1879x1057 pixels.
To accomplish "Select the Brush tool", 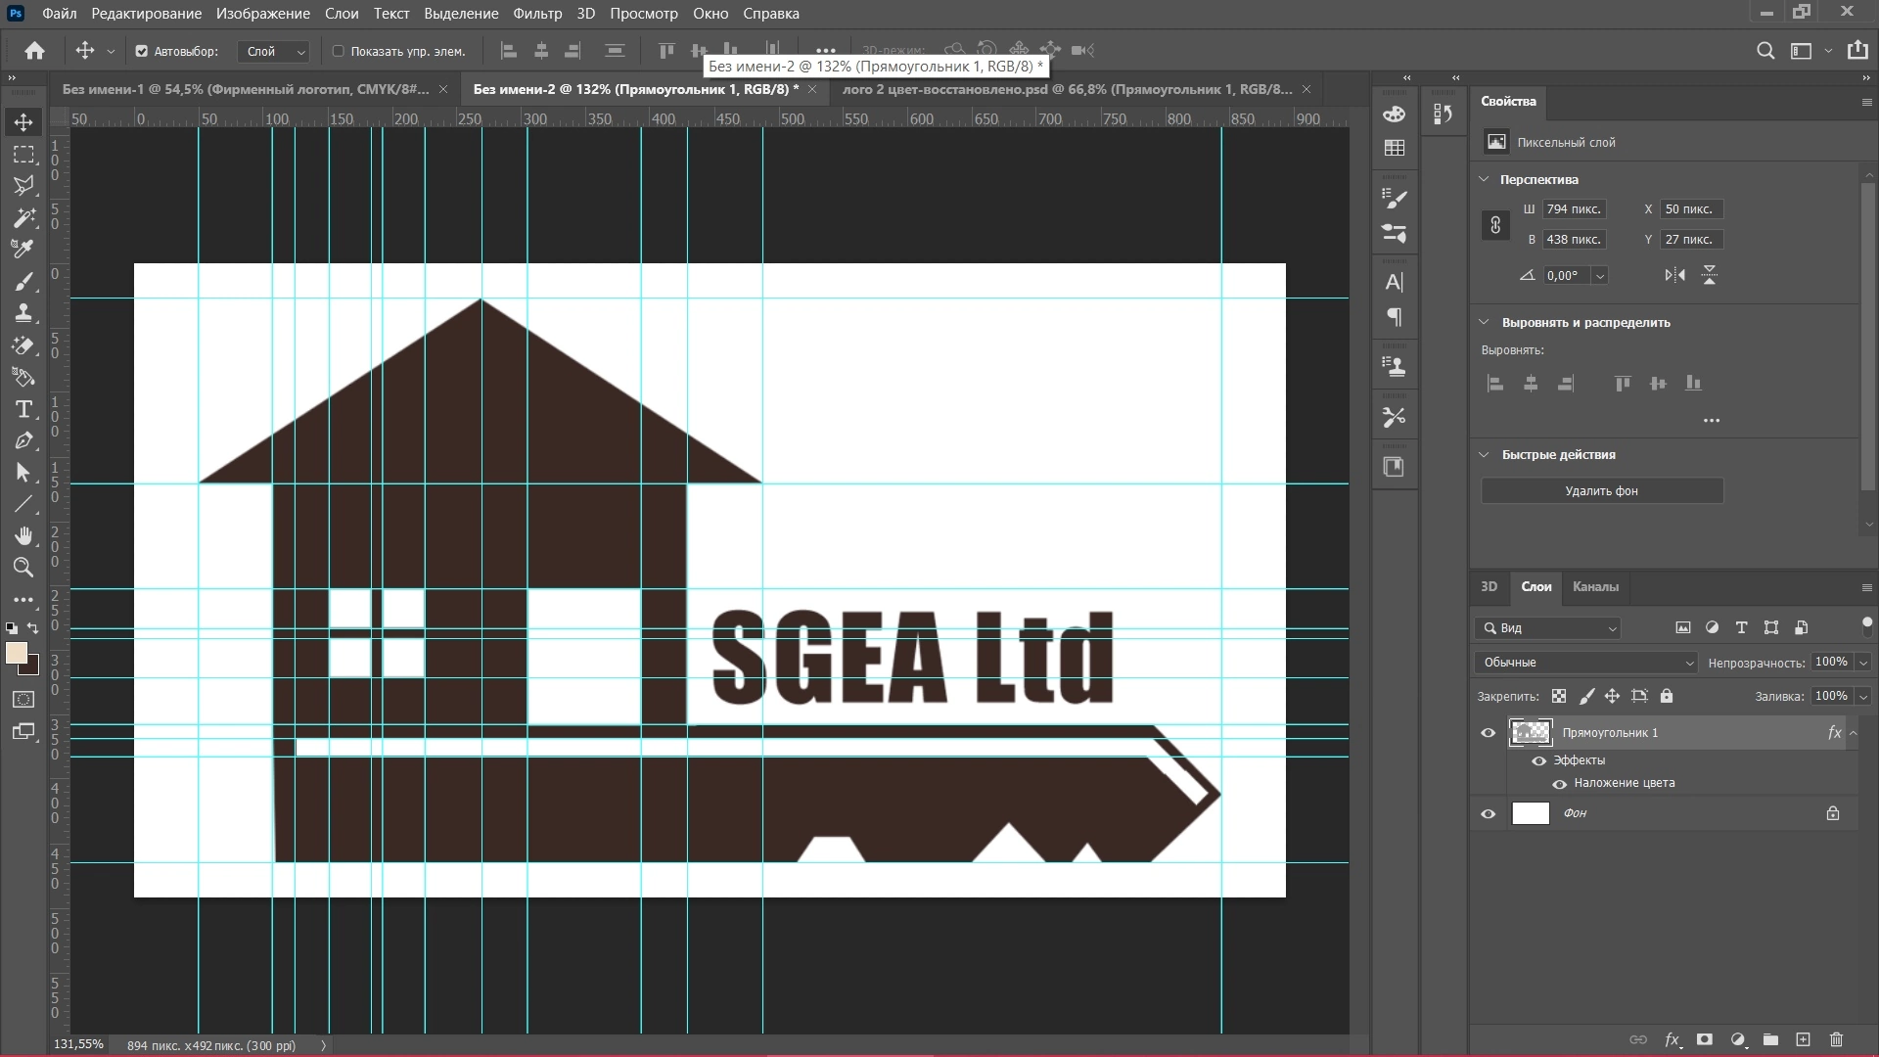I will 23,282.
